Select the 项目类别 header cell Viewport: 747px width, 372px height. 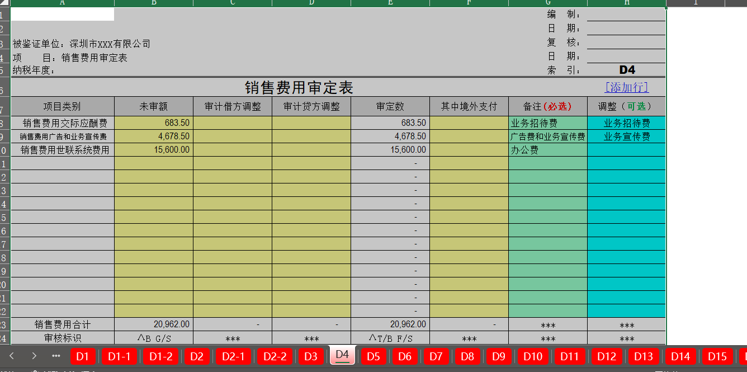coord(63,106)
